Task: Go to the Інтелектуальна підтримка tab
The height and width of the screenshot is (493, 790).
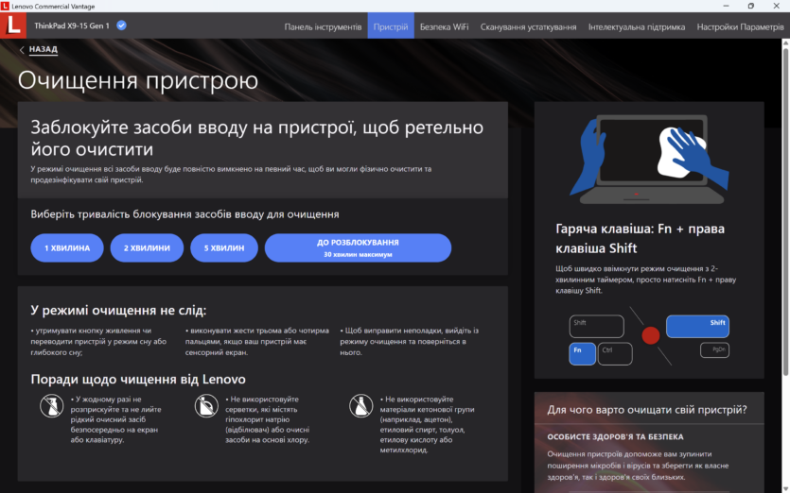Action: pyautogui.click(x=637, y=26)
